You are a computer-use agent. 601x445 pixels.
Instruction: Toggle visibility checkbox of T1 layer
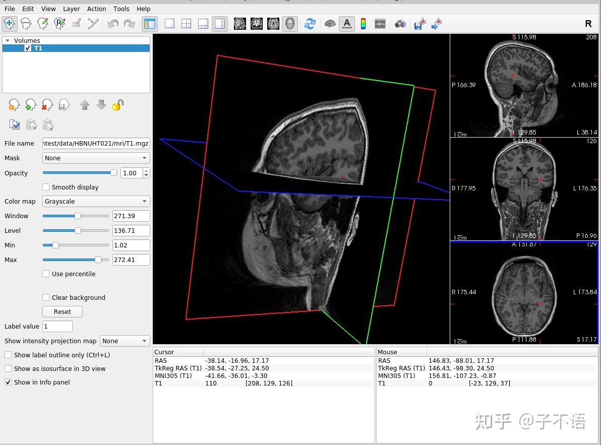[28, 48]
